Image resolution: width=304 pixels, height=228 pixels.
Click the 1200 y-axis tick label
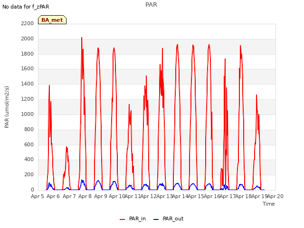pos(28,99)
